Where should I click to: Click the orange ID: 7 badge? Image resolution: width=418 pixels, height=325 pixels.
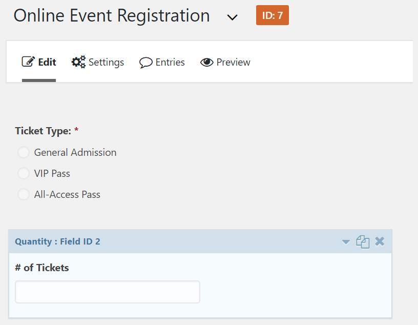pos(273,15)
